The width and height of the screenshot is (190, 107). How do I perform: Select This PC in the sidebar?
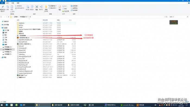(5, 28)
